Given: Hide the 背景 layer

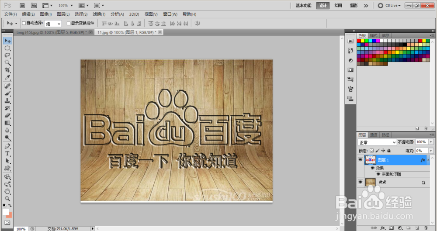Looking at the screenshot, I should (361, 182).
